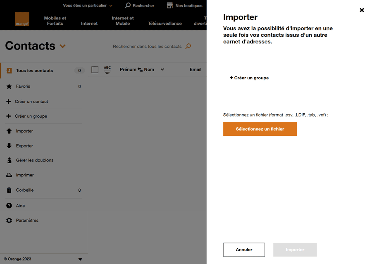Image resolution: width=372 pixels, height=264 pixels.
Task: Swap Prénom and Nom order arrows
Action: click(x=140, y=70)
